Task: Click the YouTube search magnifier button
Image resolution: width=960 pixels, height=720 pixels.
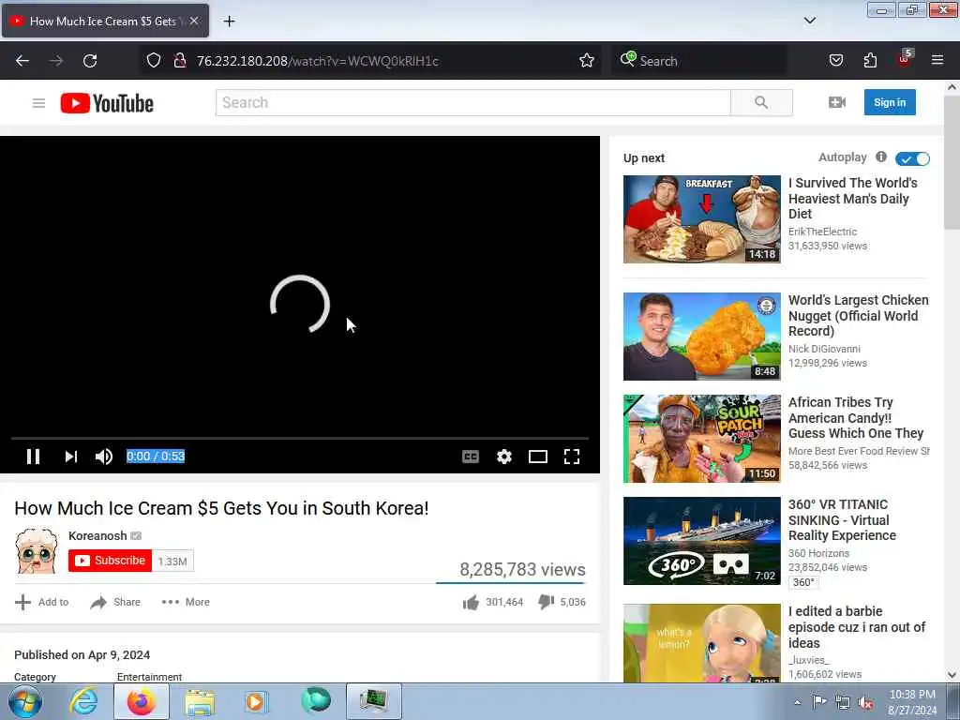Action: (x=761, y=102)
